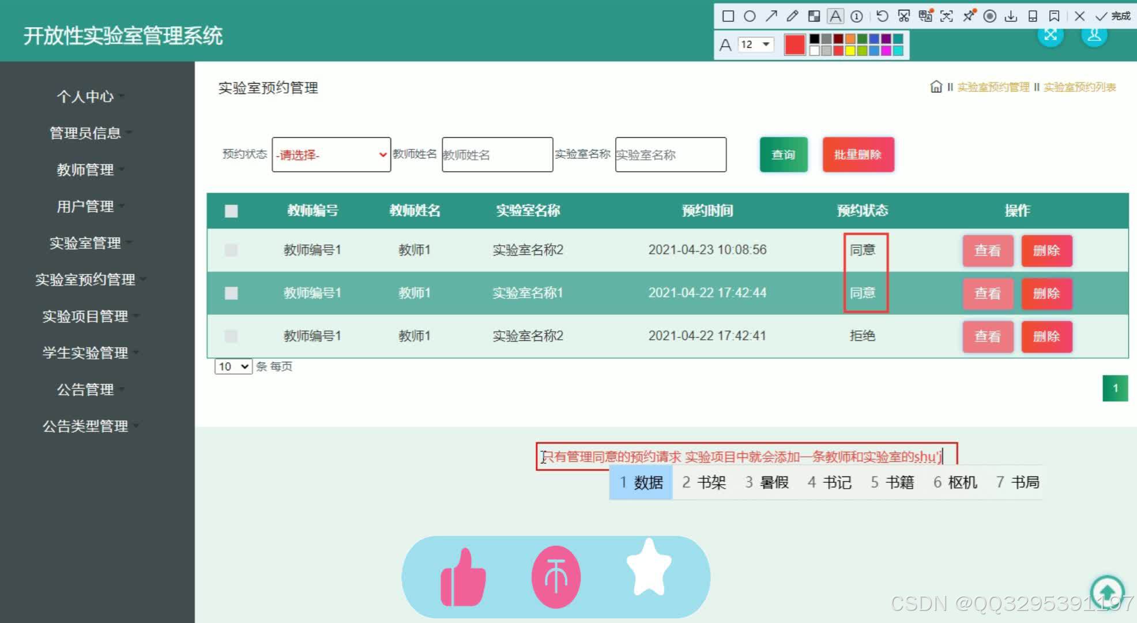Expand 实验室预约管理 in the sidebar

pyautogui.click(x=85, y=280)
